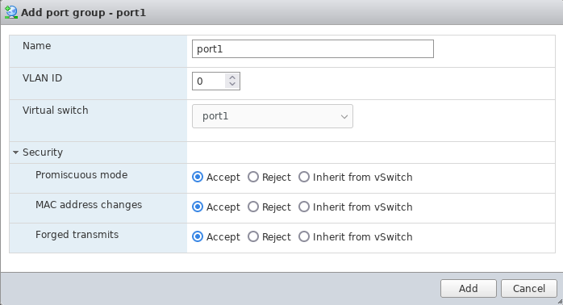
Task: Click the Add button
Action: (468, 289)
